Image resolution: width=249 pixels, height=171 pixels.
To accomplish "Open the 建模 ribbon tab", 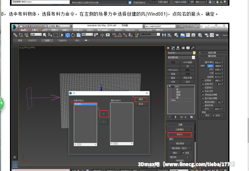I will pyautogui.click(x=20, y=41).
